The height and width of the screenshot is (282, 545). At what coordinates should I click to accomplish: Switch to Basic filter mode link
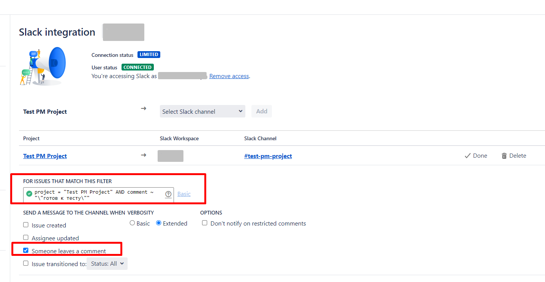click(184, 194)
